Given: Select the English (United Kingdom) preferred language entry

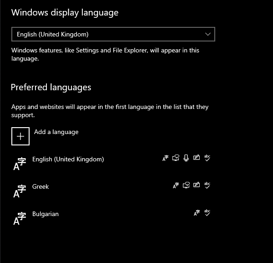Looking at the screenshot, I should 68,160.
